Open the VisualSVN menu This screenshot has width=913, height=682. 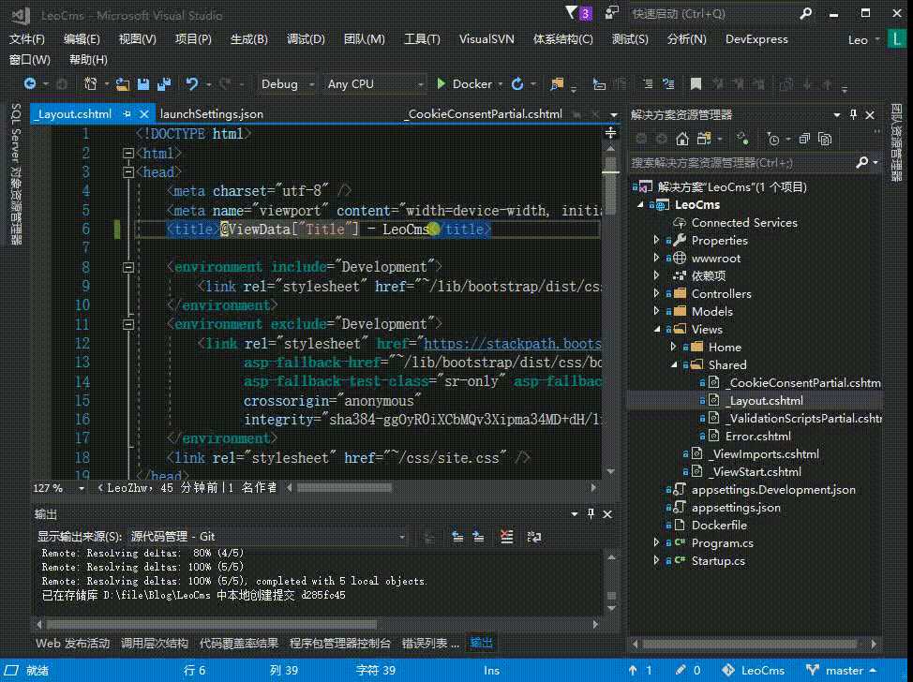point(486,39)
